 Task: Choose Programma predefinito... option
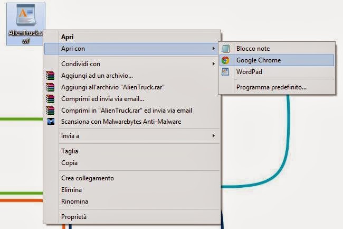[x=277, y=87]
